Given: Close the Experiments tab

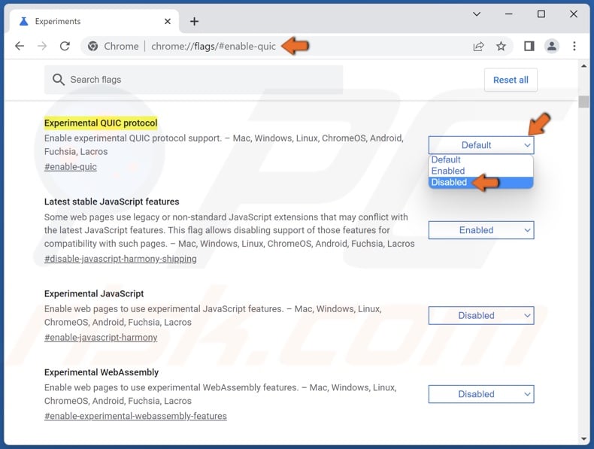Looking at the screenshot, I should pos(168,22).
